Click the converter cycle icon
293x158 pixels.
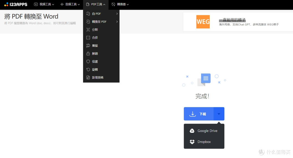click(x=113, y=4)
